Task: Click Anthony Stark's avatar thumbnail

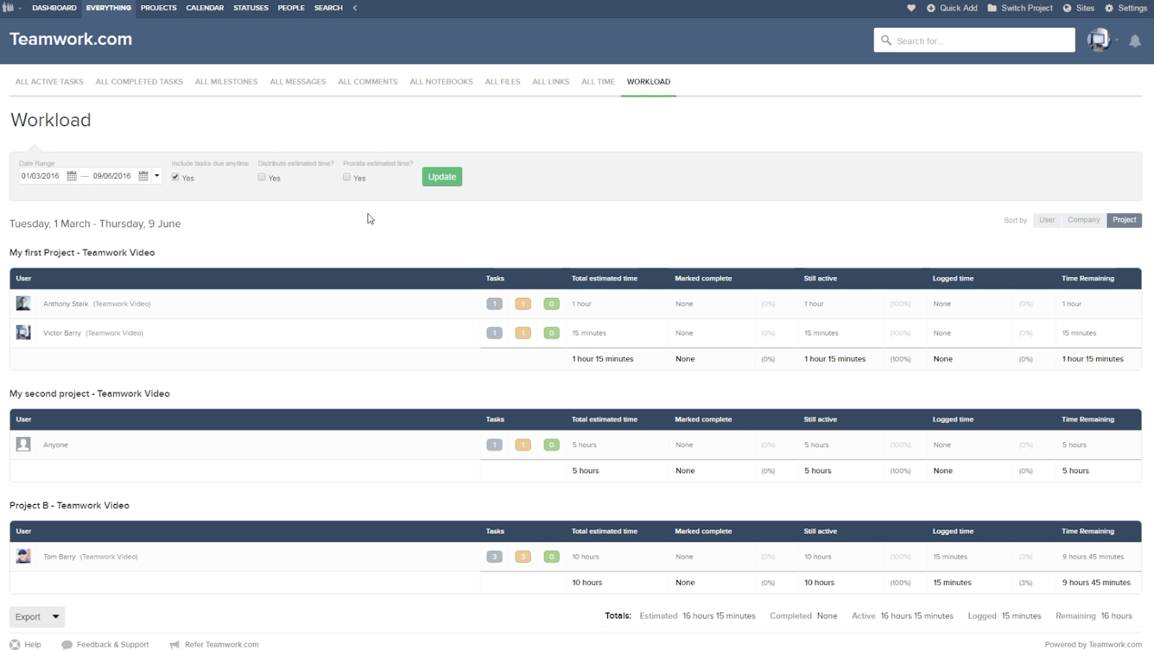Action: 23,304
